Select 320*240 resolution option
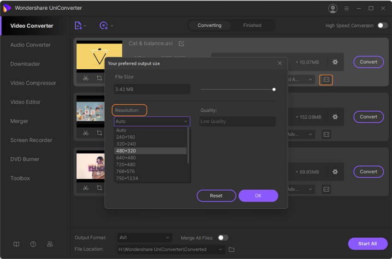The image size is (392, 259). (x=150, y=144)
